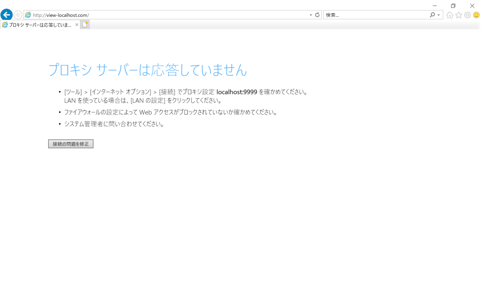Image resolution: width=482 pixels, height=305 pixels.
Task: Click the Internet Explorer favicon in the address bar
Action: pyautogui.click(x=27, y=14)
